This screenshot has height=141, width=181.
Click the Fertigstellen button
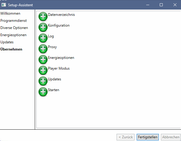coord(148,137)
